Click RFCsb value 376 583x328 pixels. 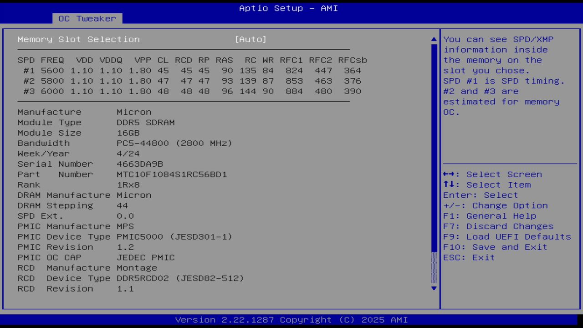tap(353, 81)
